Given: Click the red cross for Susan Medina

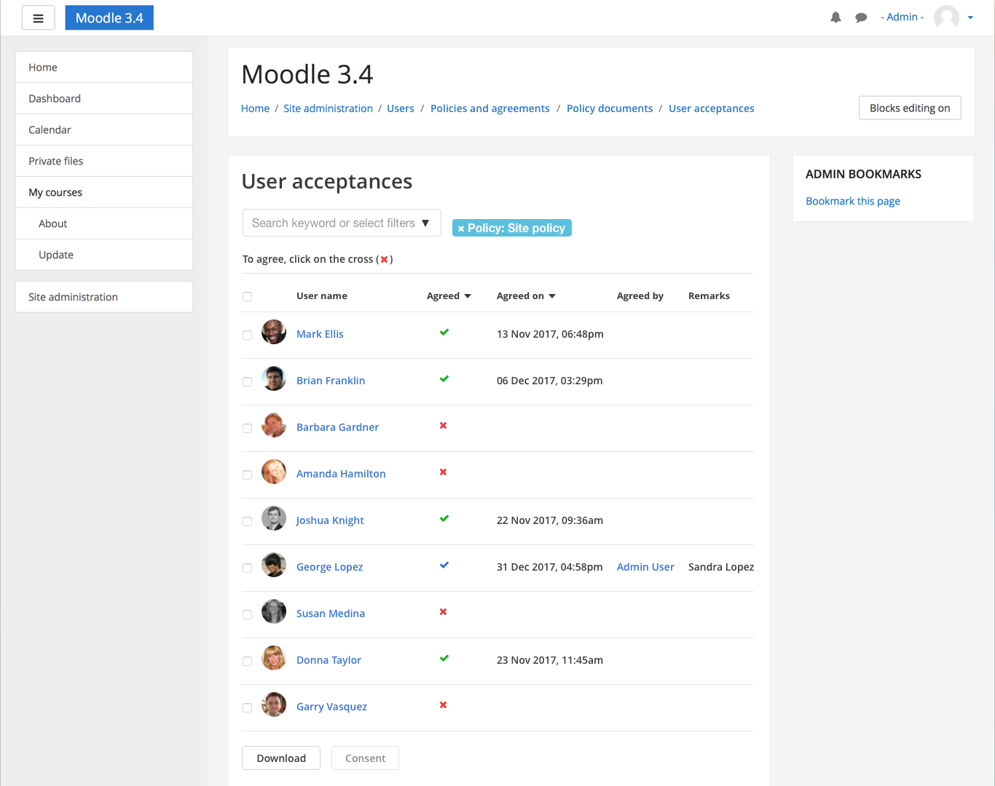Looking at the screenshot, I should click(443, 612).
